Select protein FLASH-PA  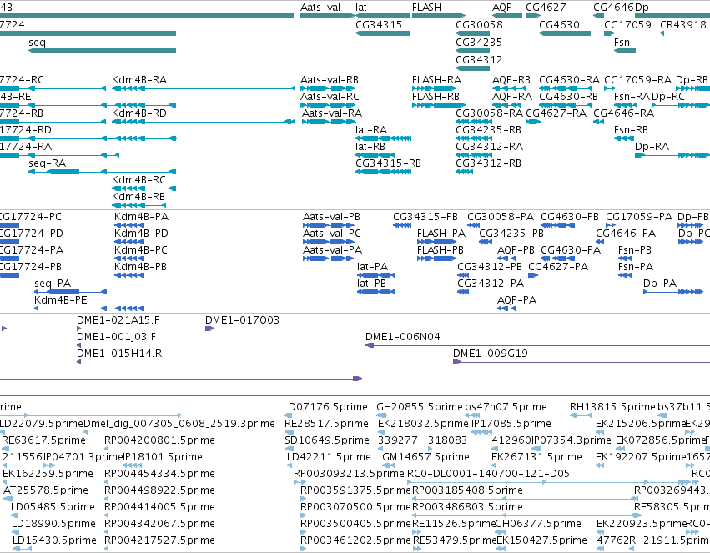point(436,242)
